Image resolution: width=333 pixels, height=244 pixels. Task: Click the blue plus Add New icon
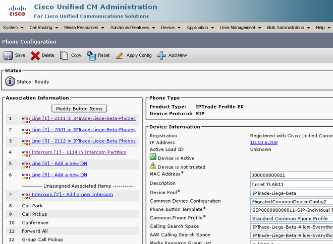click(x=161, y=55)
